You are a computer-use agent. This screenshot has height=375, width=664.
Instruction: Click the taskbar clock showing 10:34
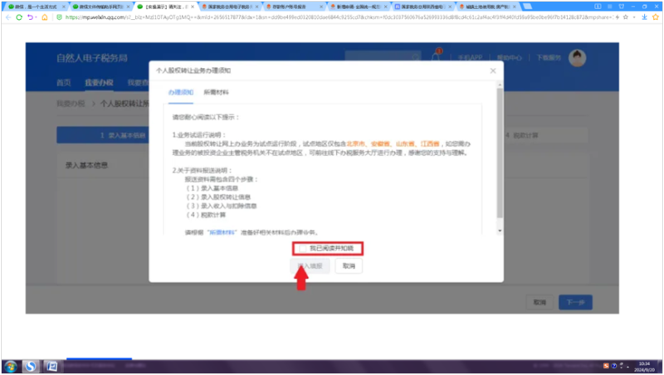(x=644, y=366)
